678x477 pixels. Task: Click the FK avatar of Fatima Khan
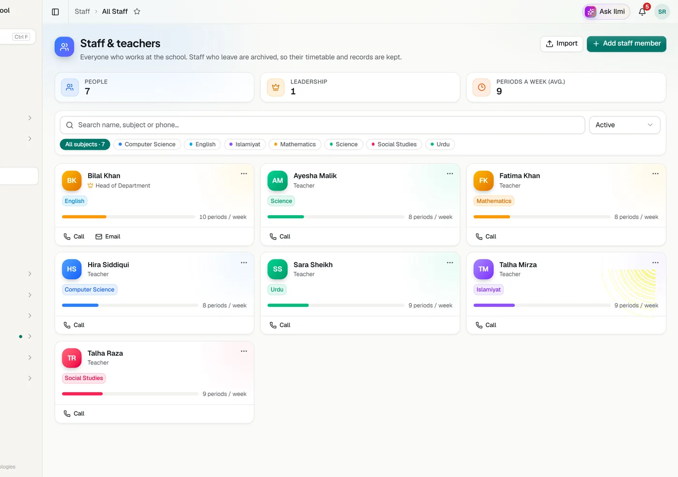click(483, 180)
